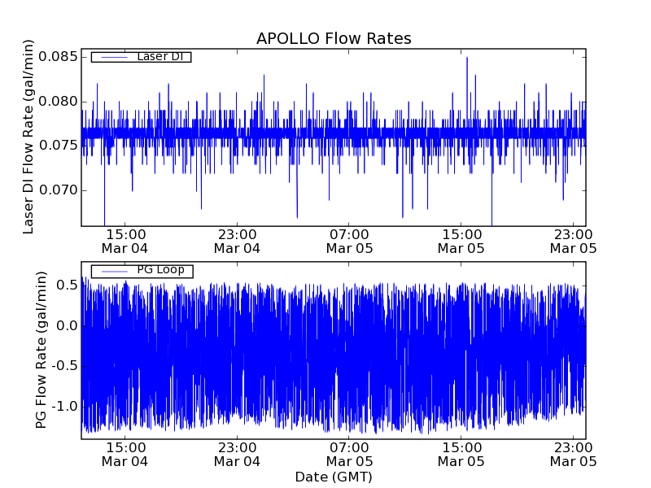Screen dimensions: 651x488
Task: Click the -1.0 tick label on bottom plot
Action: pos(65,406)
